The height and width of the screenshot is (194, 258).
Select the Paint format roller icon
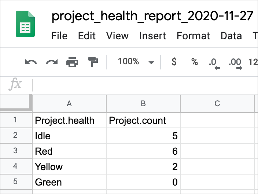pyautogui.click(x=93, y=62)
